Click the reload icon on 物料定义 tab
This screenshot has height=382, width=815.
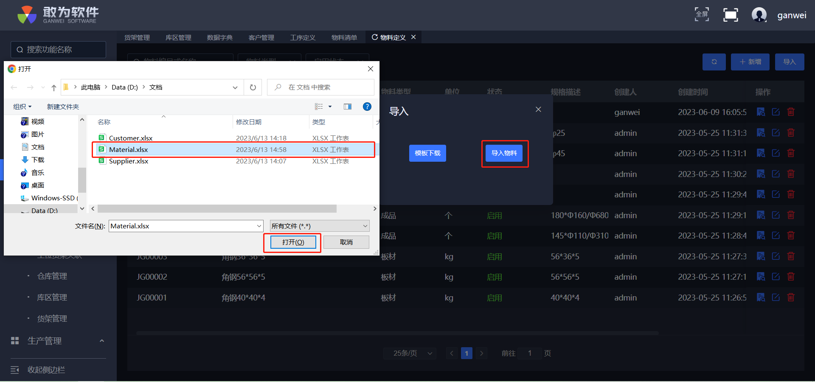coord(375,37)
